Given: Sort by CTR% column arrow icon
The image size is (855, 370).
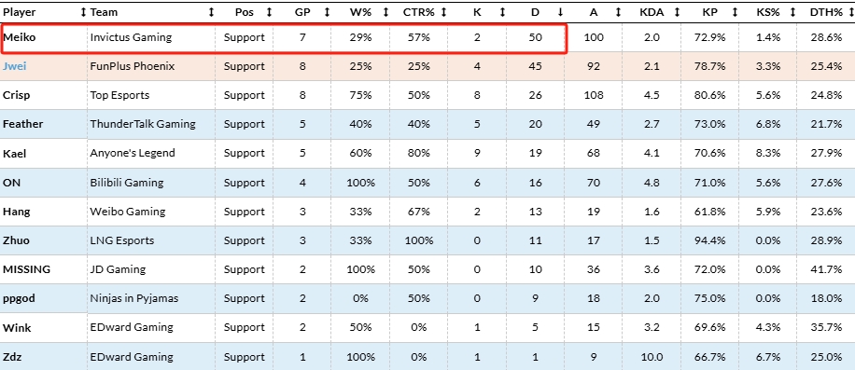Looking at the screenshot, I should click(444, 12).
